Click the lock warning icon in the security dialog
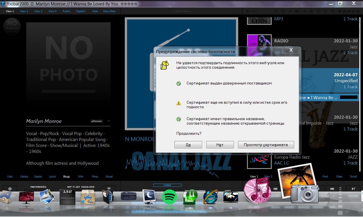 tap(164, 65)
